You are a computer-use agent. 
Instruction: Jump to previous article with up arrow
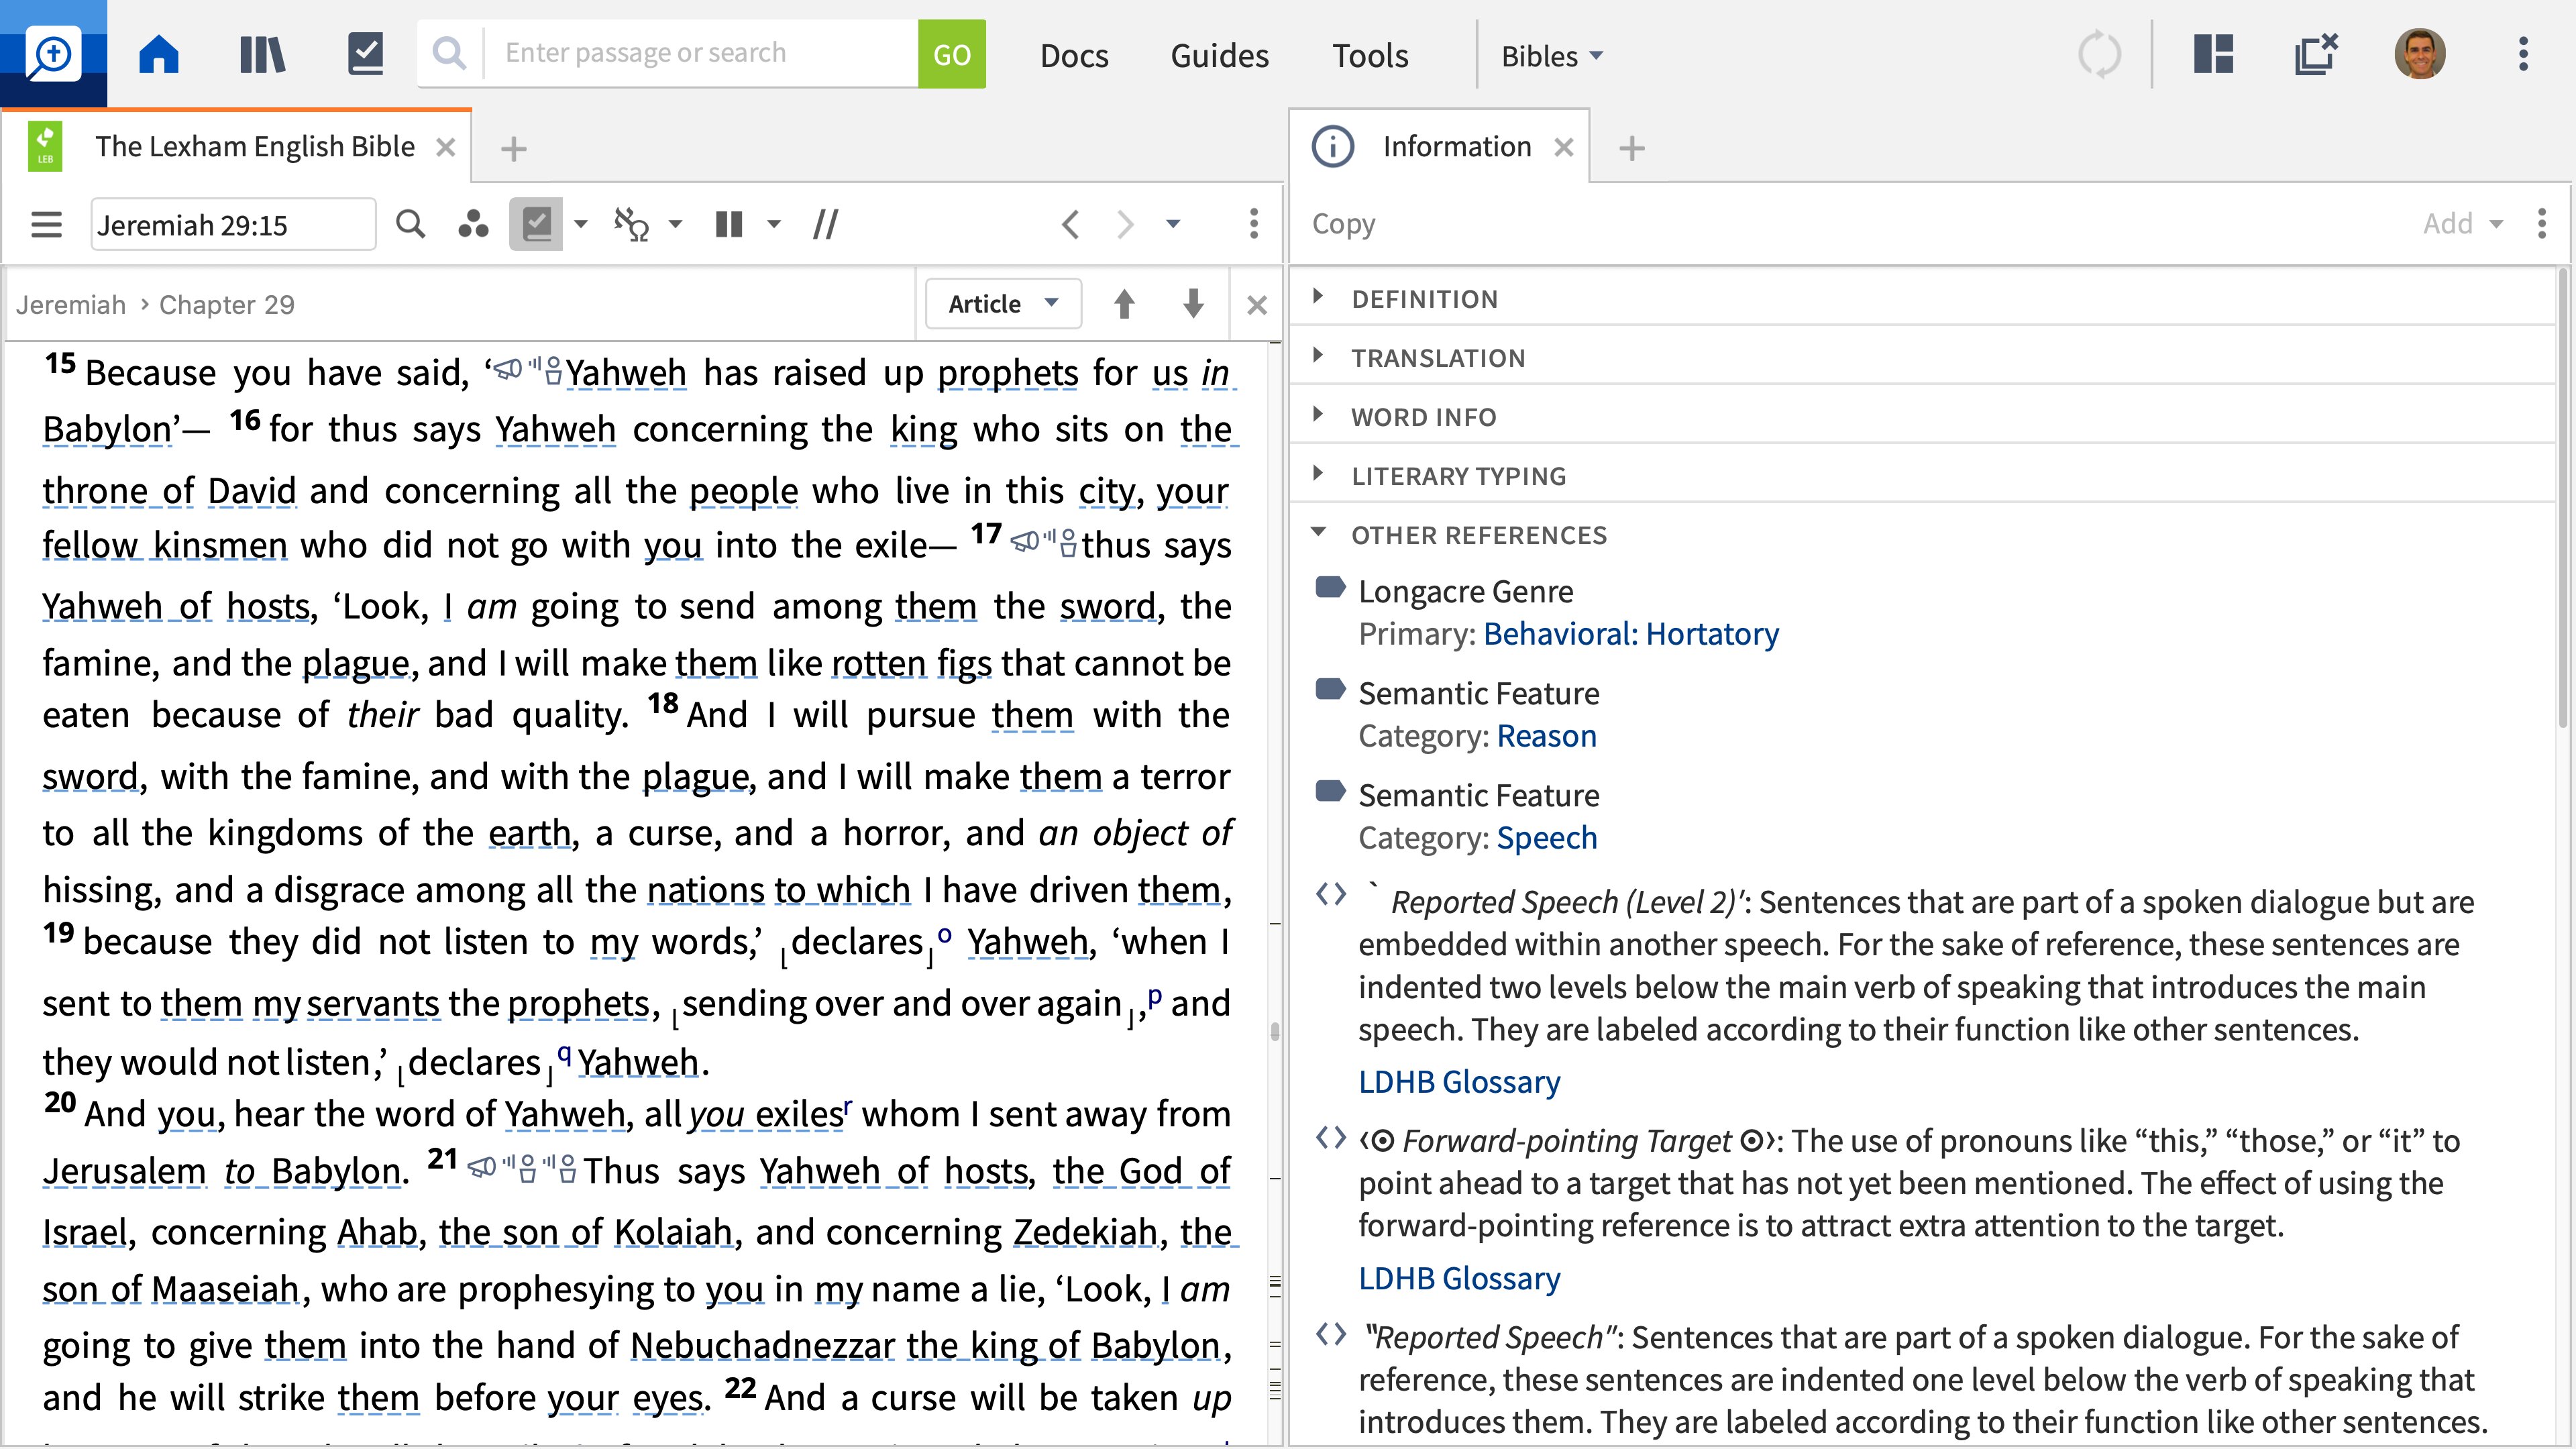(x=1124, y=304)
